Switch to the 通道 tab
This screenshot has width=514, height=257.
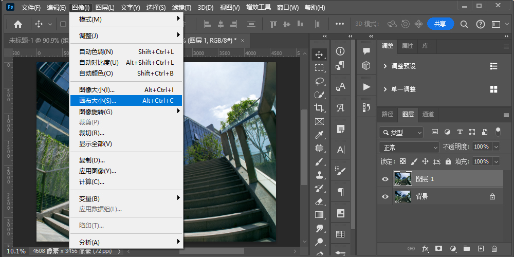coord(428,114)
